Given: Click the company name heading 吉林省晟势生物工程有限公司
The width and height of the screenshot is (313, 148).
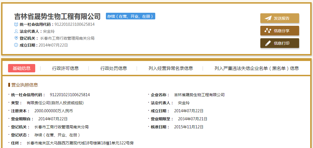Looking at the screenshot, I should (57, 16).
